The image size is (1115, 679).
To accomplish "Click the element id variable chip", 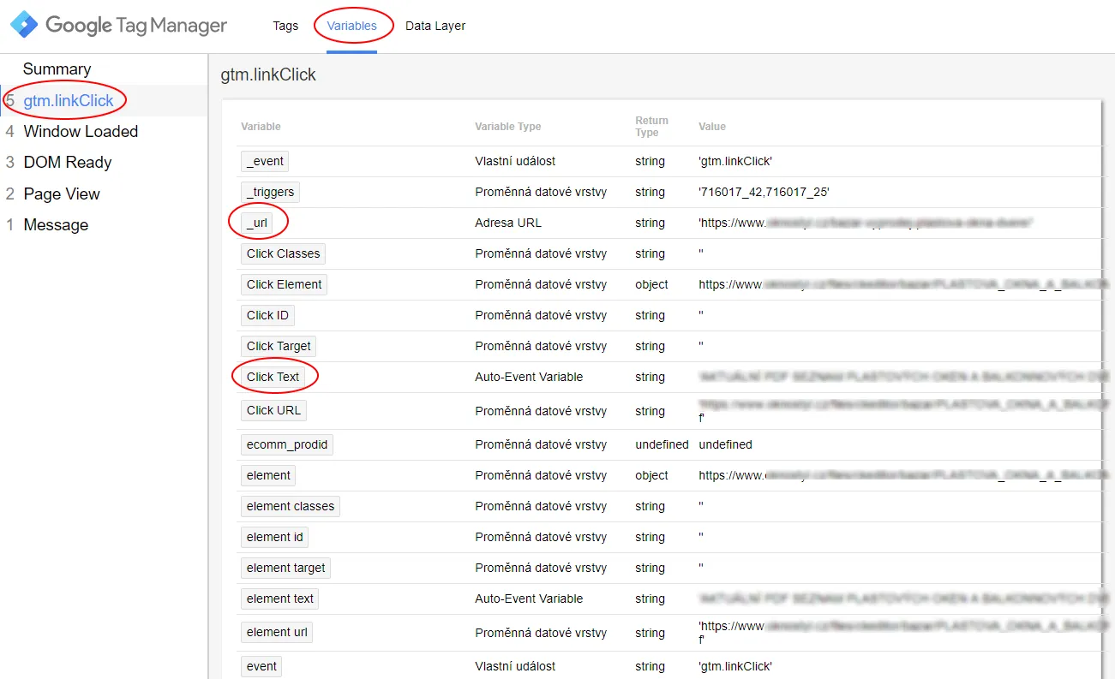I will pyautogui.click(x=274, y=537).
